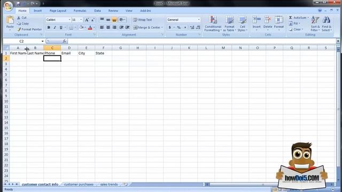This screenshot has width=342, height=192.
Task: Decrease font size with the Shrink Font icon
Action: 93,20
